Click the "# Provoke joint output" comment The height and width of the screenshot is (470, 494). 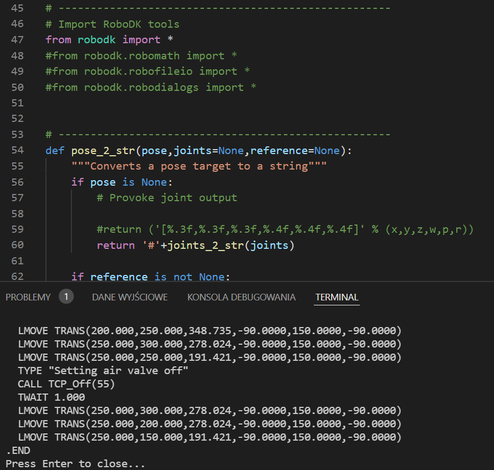(167, 198)
